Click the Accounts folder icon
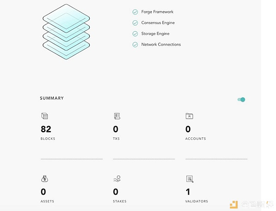This screenshot has height=211, width=276. pos(190,116)
